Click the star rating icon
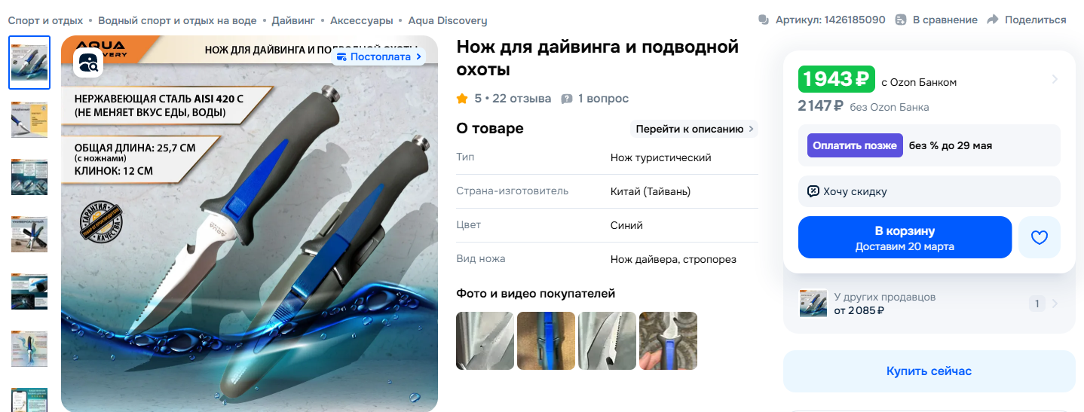 coord(462,99)
